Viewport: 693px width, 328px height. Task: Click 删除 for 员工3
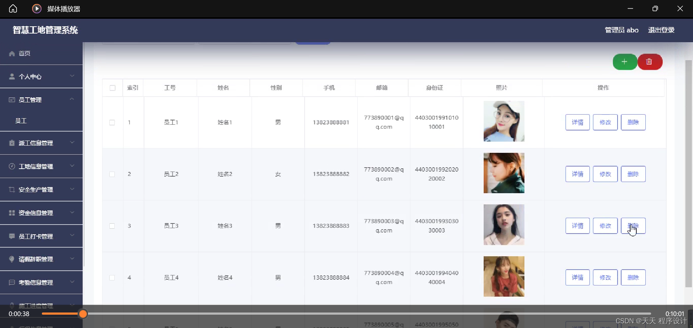pyautogui.click(x=633, y=226)
